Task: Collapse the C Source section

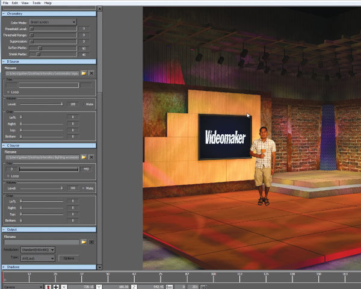Action: point(4,146)
